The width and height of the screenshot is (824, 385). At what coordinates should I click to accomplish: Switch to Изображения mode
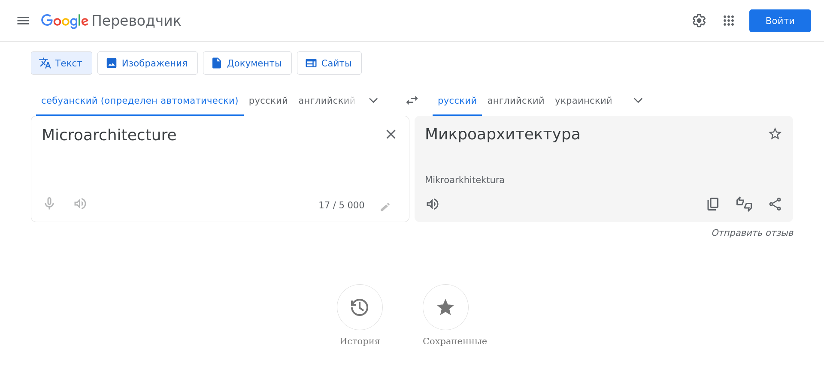coord(148,63)
